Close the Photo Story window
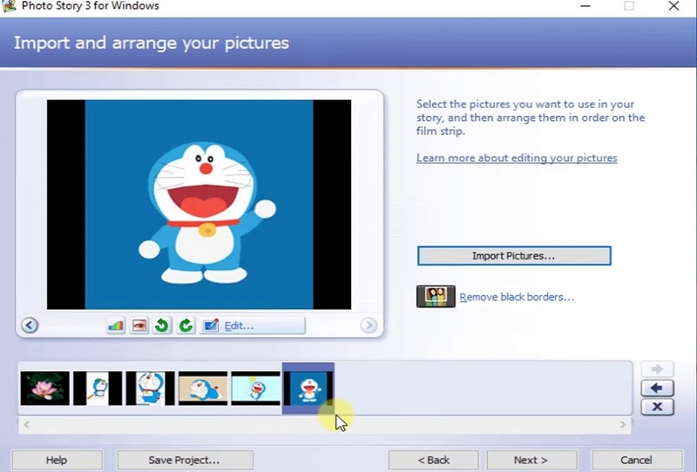The image size is (697, 472). pos(673,6)
